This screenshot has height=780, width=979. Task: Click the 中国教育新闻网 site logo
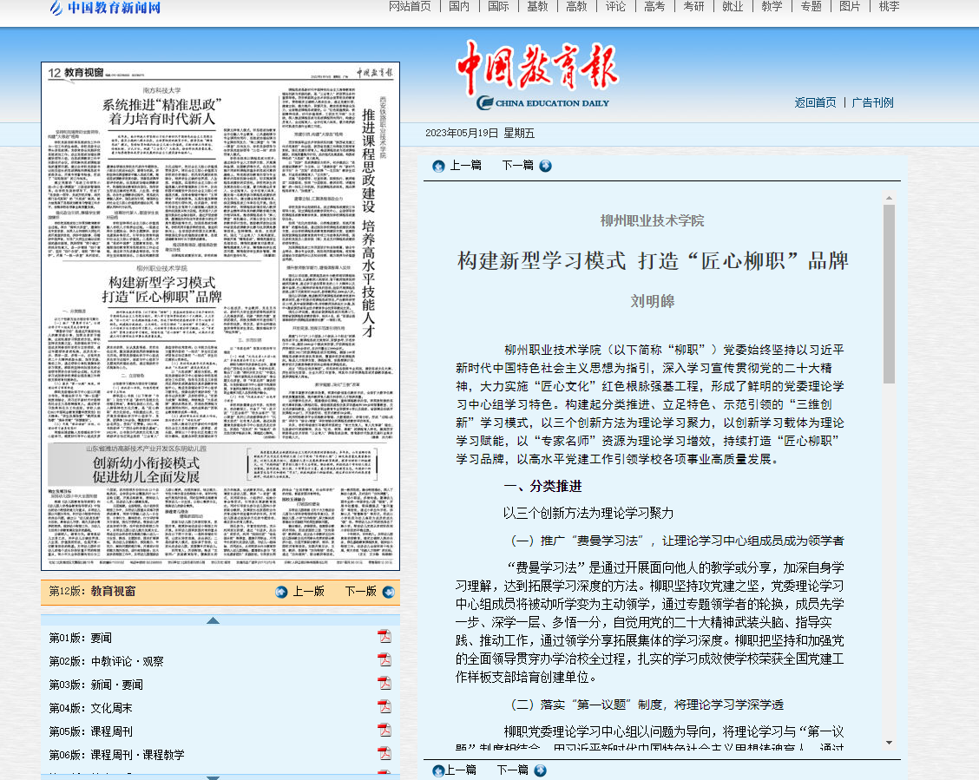105,9
